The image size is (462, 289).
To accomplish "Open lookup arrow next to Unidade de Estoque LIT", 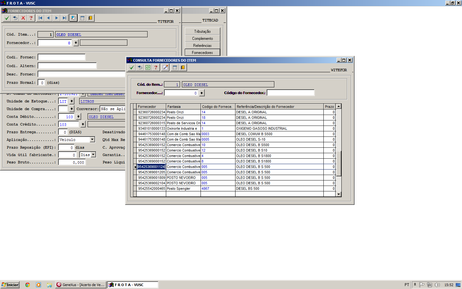I will [72, 101].
